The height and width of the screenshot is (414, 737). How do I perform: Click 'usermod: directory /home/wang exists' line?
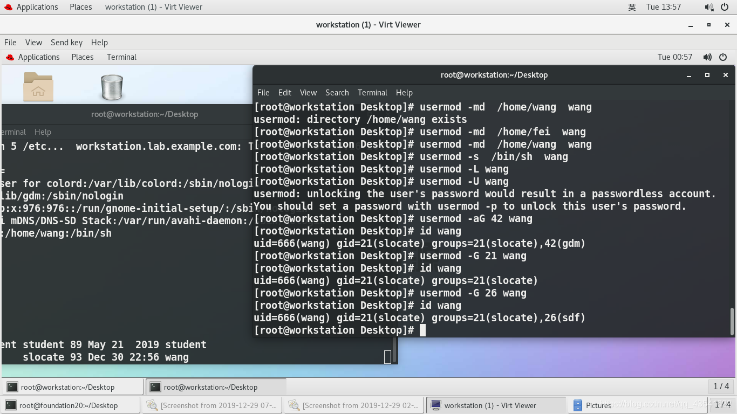pos(360,120)
